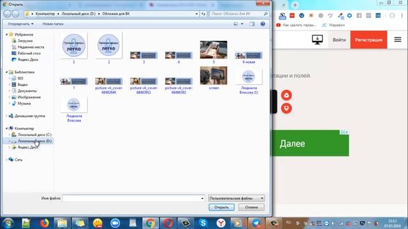This screenshot has width=408, height=229.
Task: Open the Как сделать перв... bookmark
Action: click(296, 25)
